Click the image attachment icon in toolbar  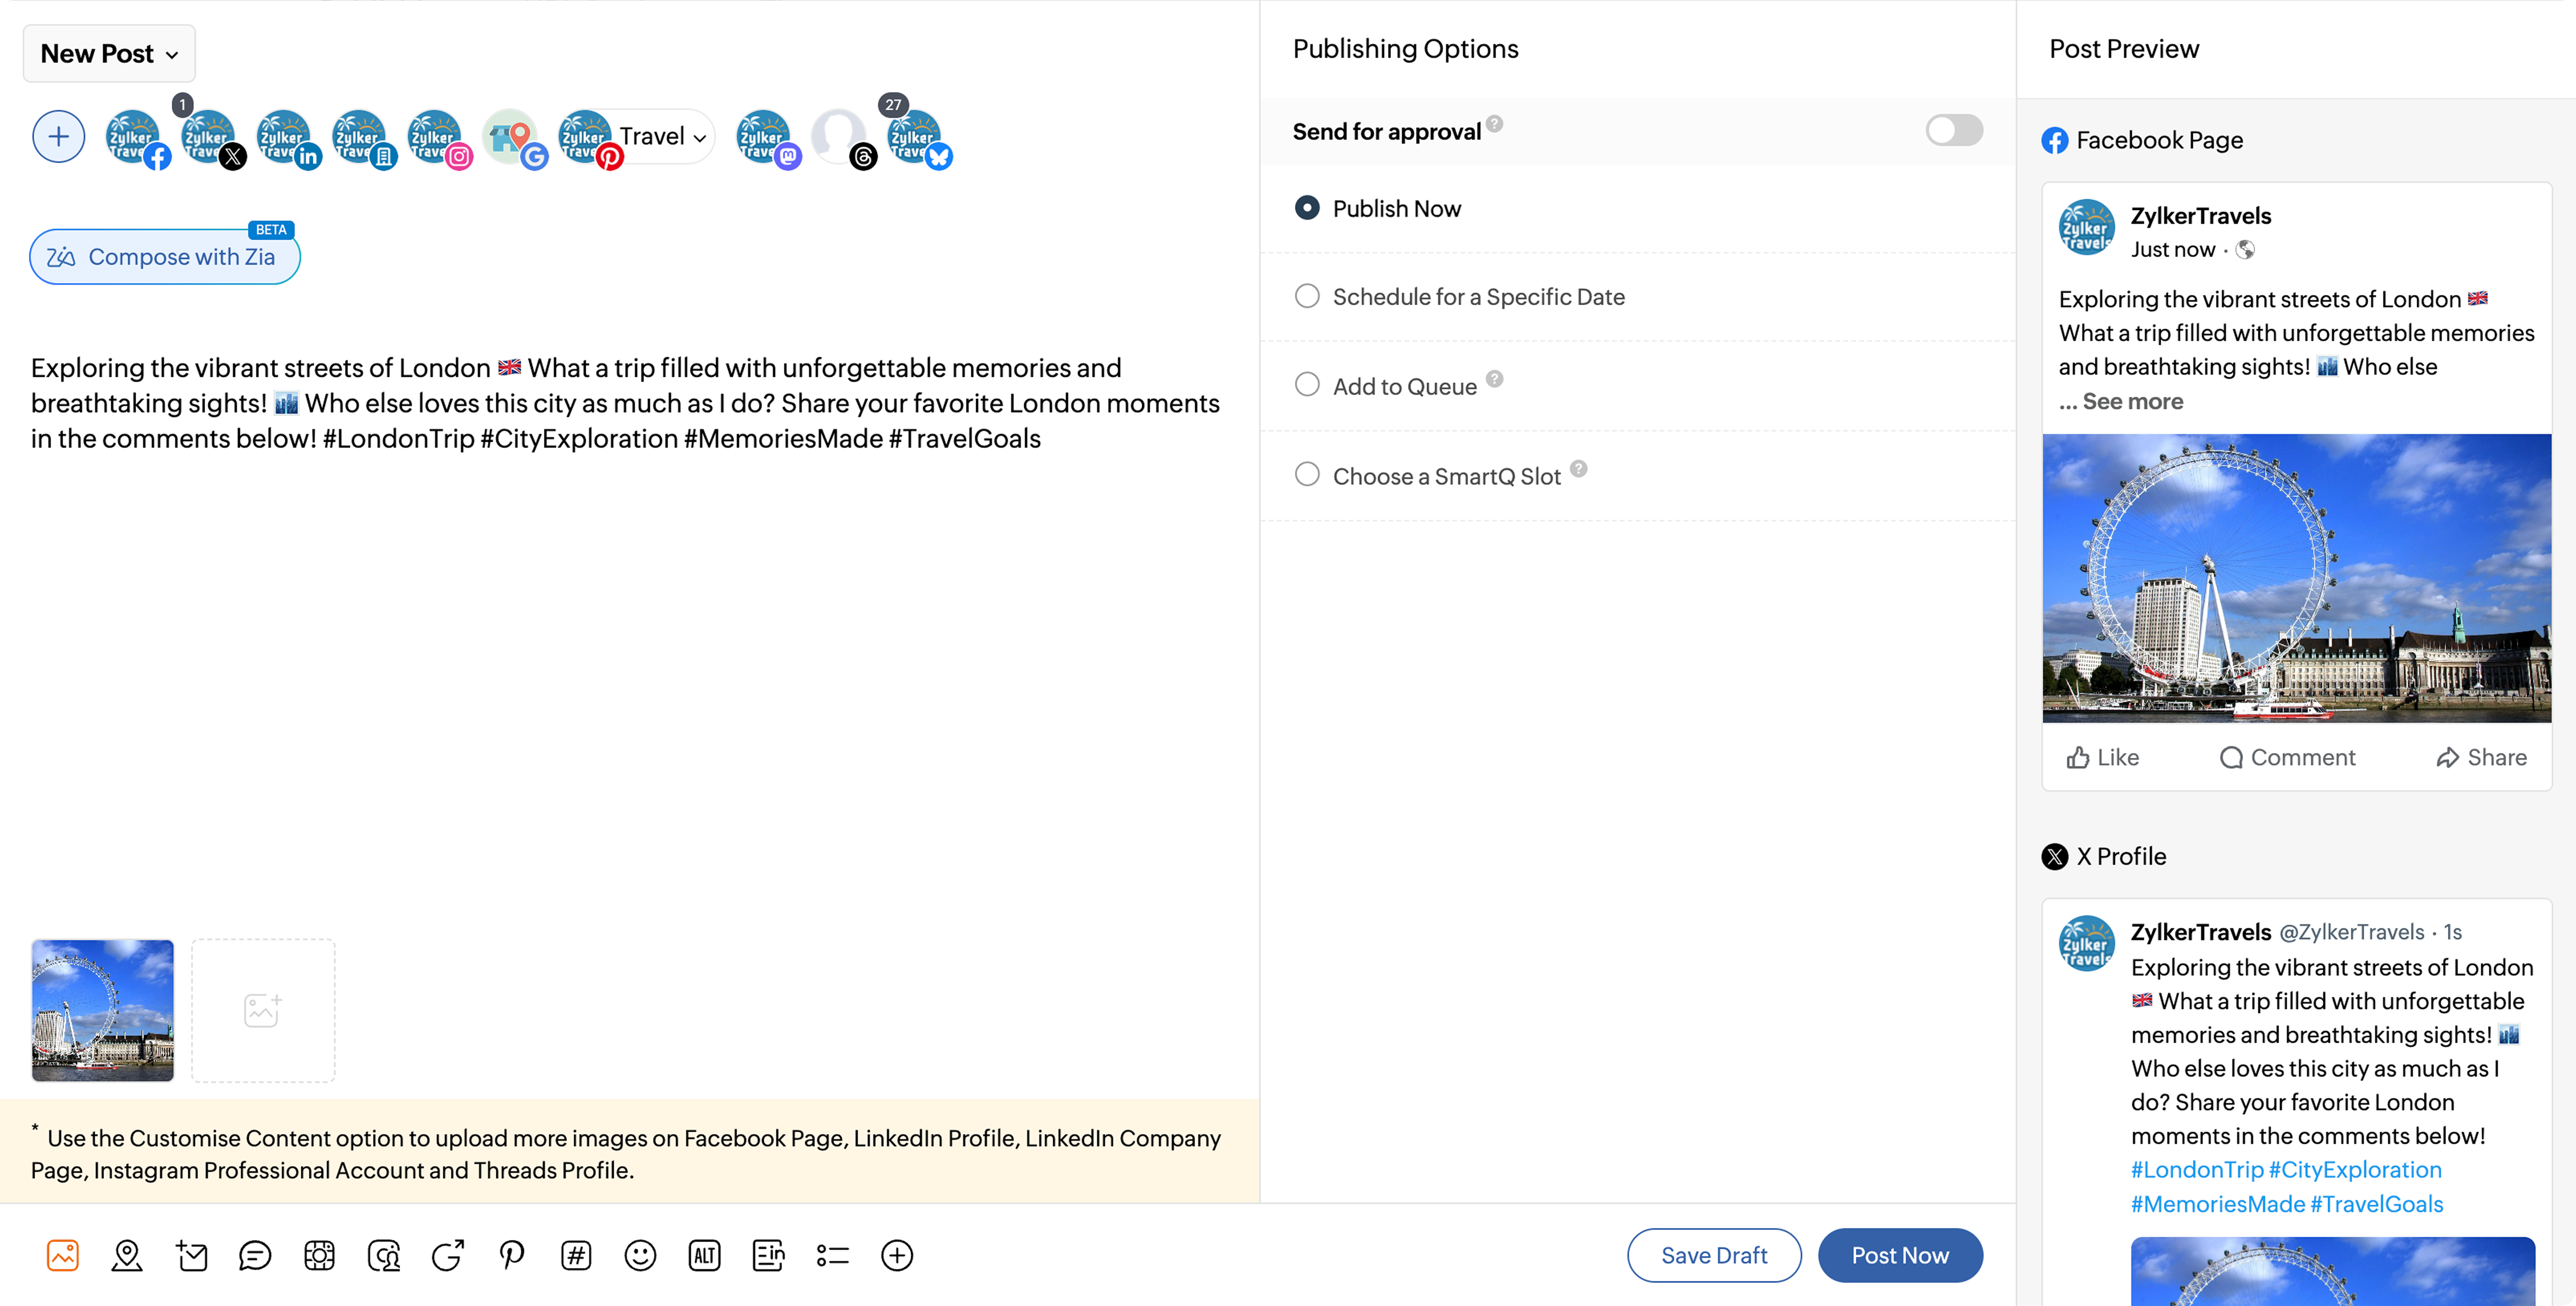point(62,1255)
